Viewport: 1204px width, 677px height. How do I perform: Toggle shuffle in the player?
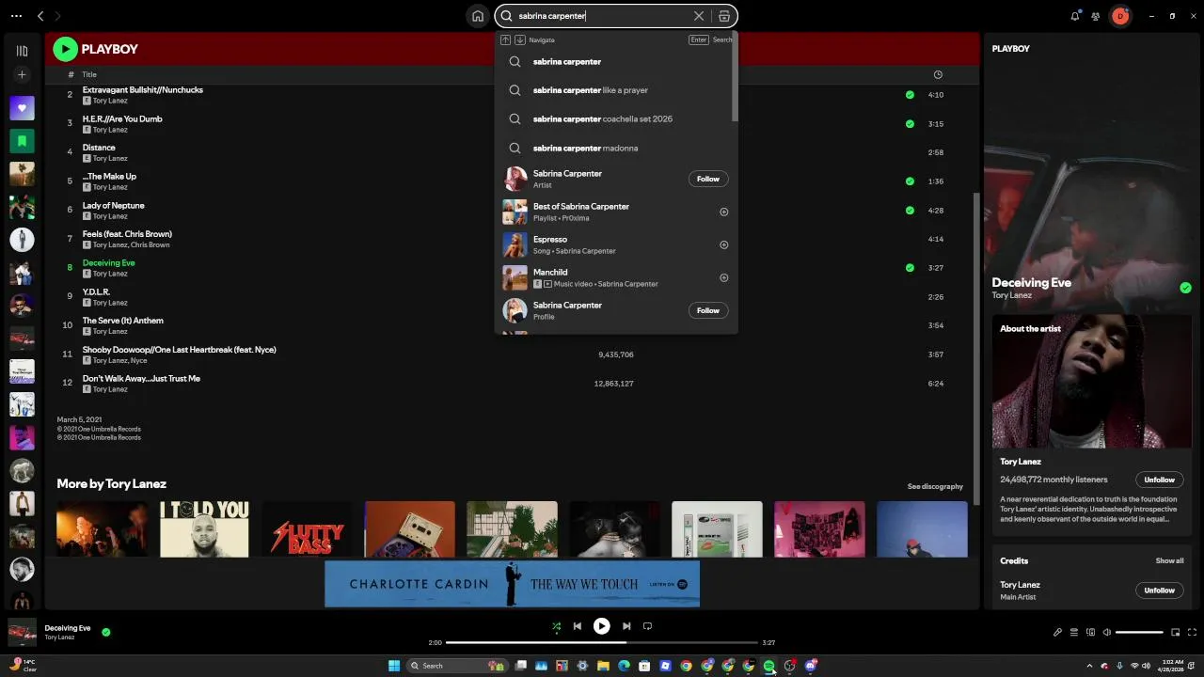click(556, 626)
